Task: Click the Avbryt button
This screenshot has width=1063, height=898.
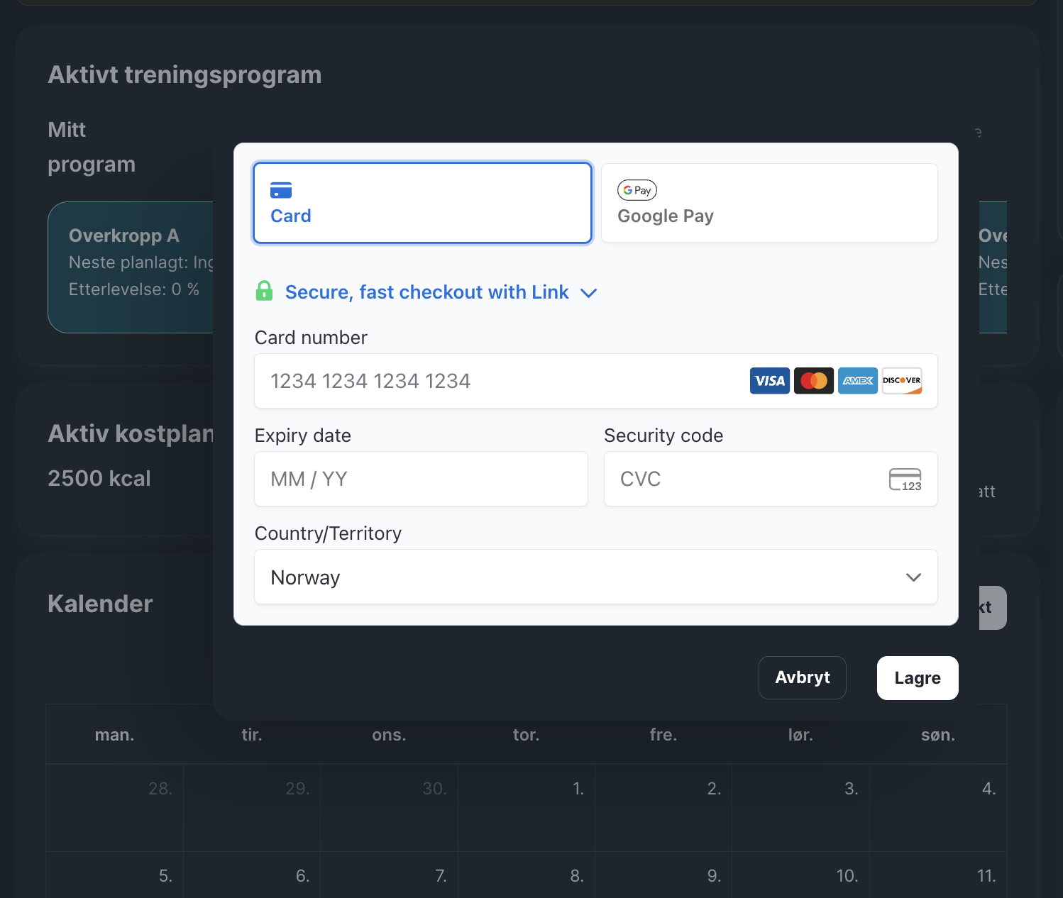Action: point(803,677)
